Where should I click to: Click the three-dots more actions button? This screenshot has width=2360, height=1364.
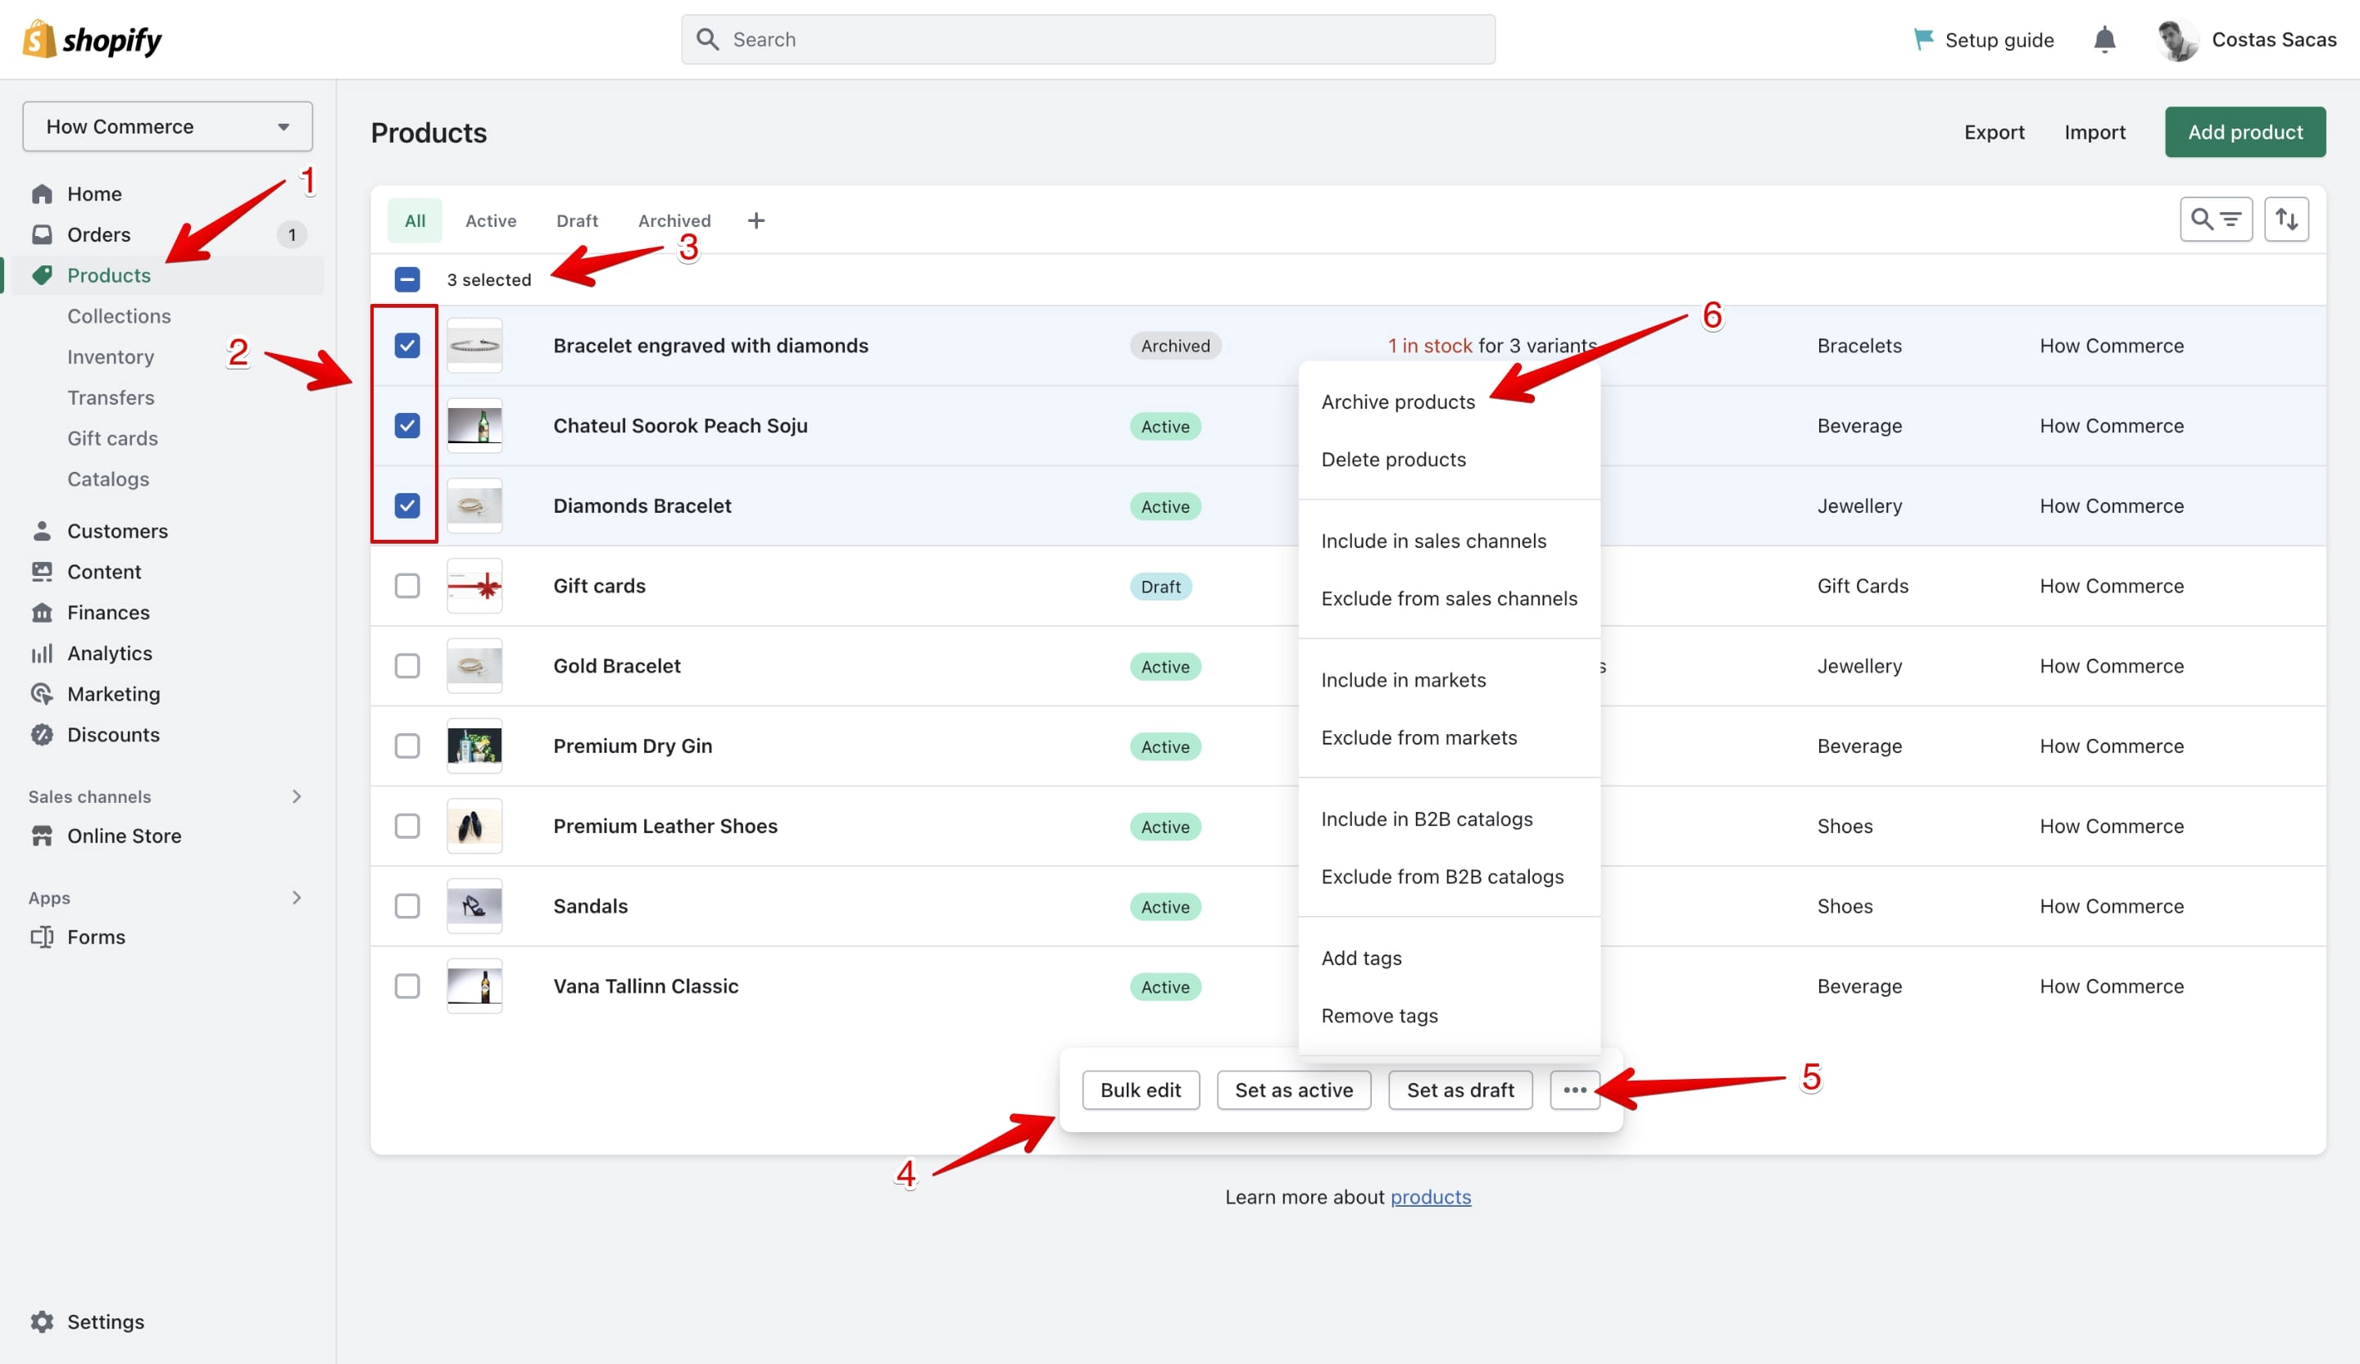pos(1574,1090)
